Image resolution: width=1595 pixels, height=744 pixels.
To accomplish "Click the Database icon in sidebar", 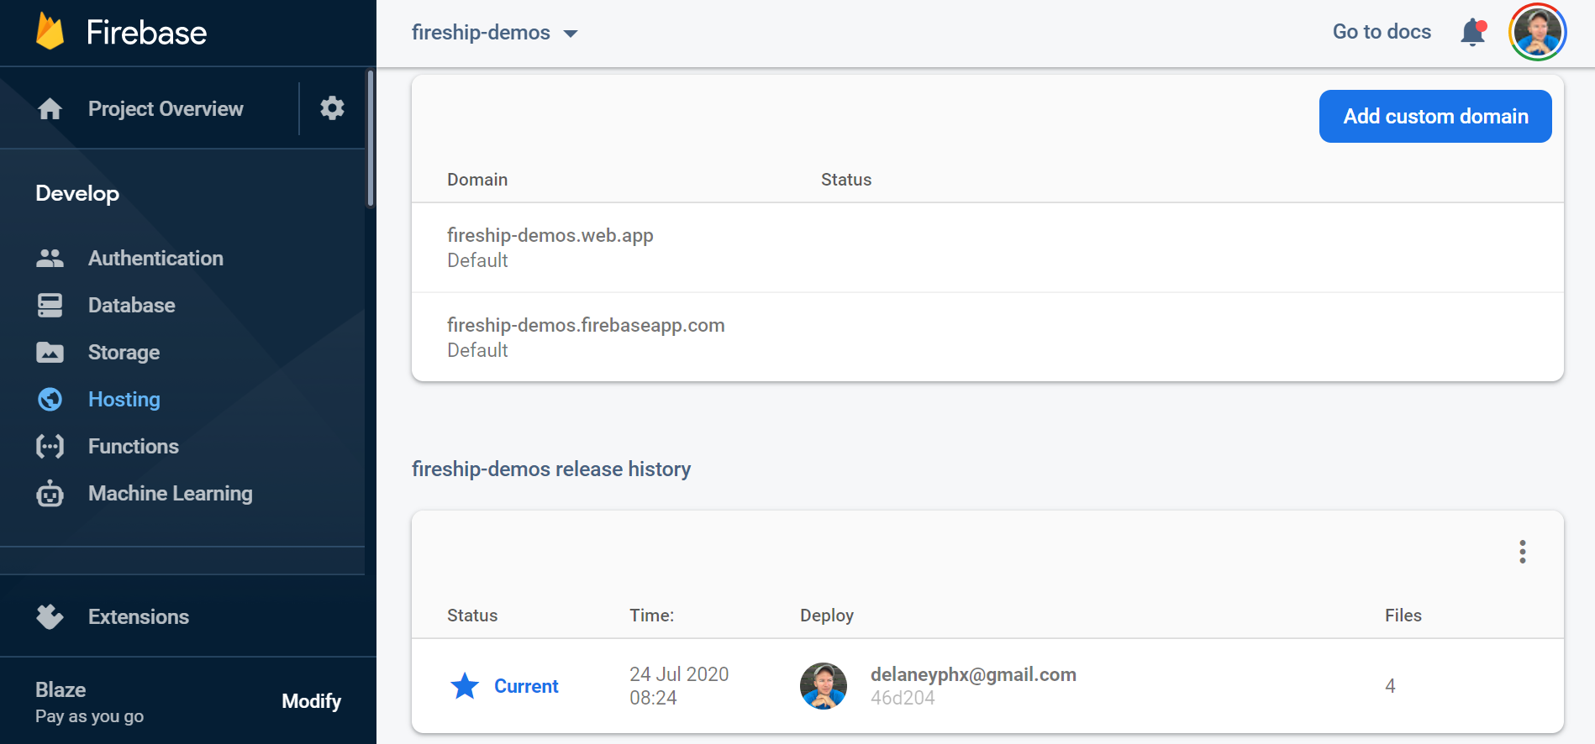I will pyautogui.click(x=50, y=306).
